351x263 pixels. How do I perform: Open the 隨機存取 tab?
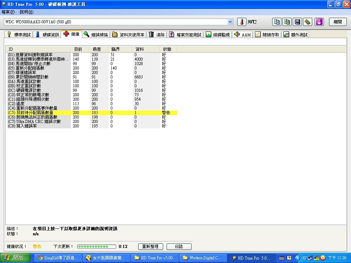click(267, 35)
